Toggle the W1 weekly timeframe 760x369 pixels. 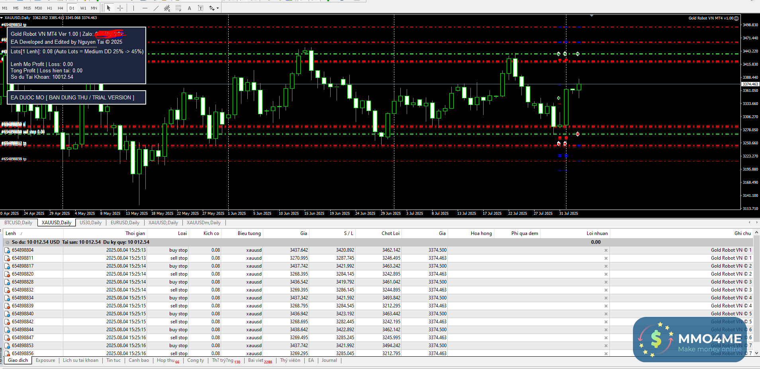pyautogui.click(x=83, y=8)
